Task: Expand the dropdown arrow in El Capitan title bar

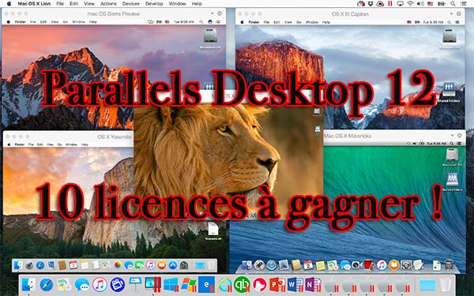Action: click(x=451, y=13)
